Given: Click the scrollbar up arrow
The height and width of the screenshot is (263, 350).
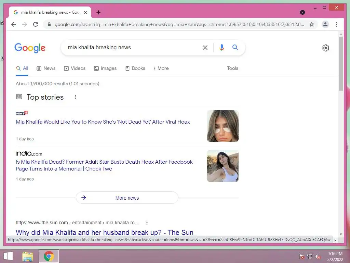Looking at the screenshot, I should point(341,34).
